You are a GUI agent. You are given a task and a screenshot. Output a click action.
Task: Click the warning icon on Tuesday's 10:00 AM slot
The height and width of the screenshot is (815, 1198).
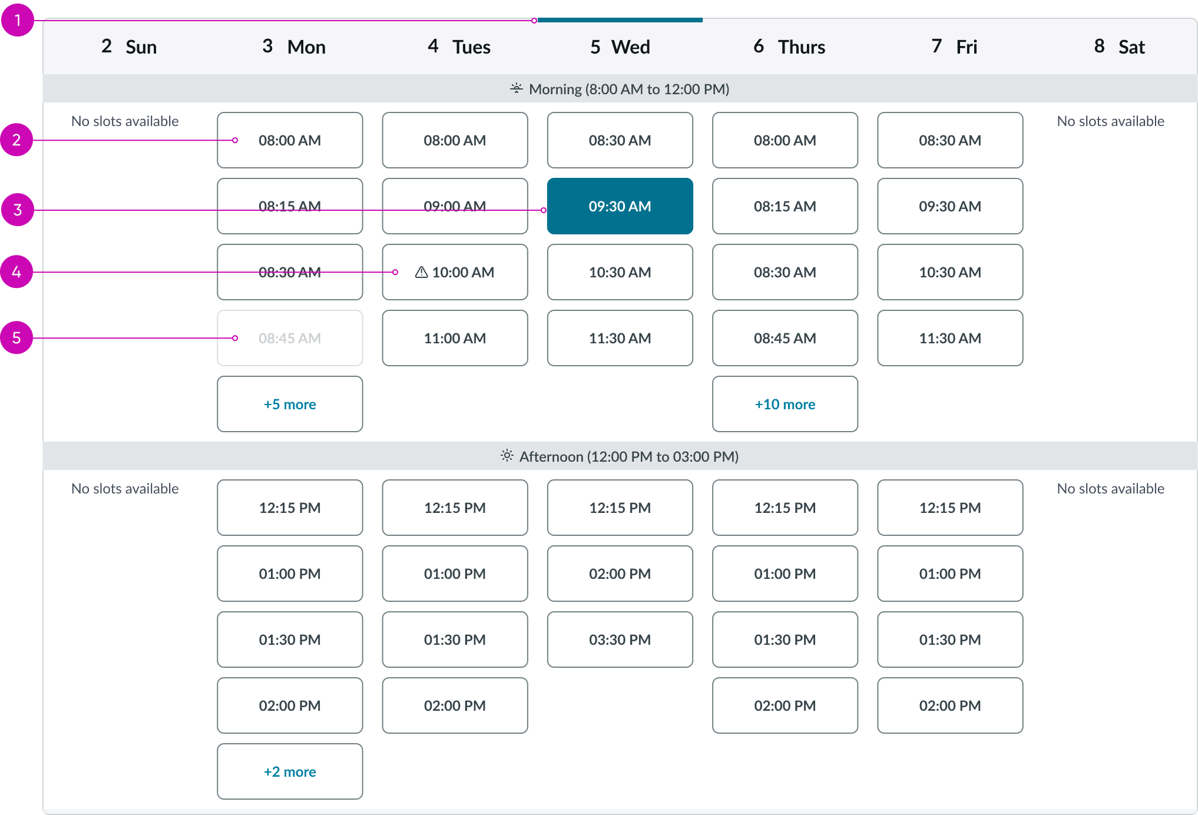[422, 272]
